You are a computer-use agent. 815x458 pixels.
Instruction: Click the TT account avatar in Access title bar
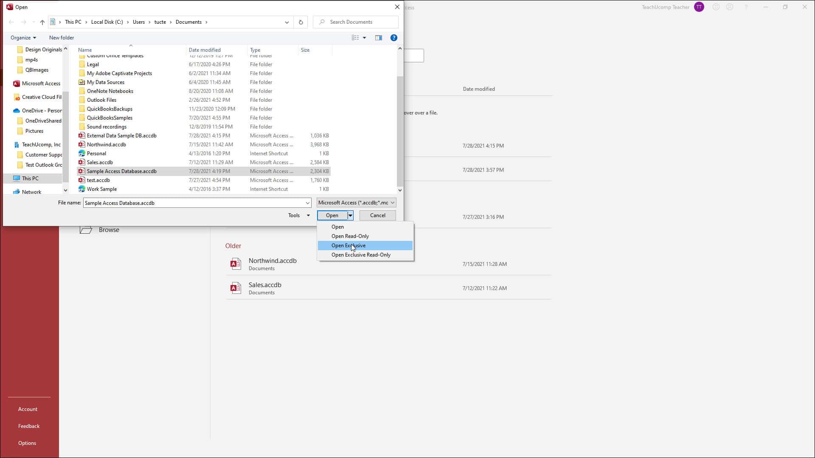click(699, 7)
